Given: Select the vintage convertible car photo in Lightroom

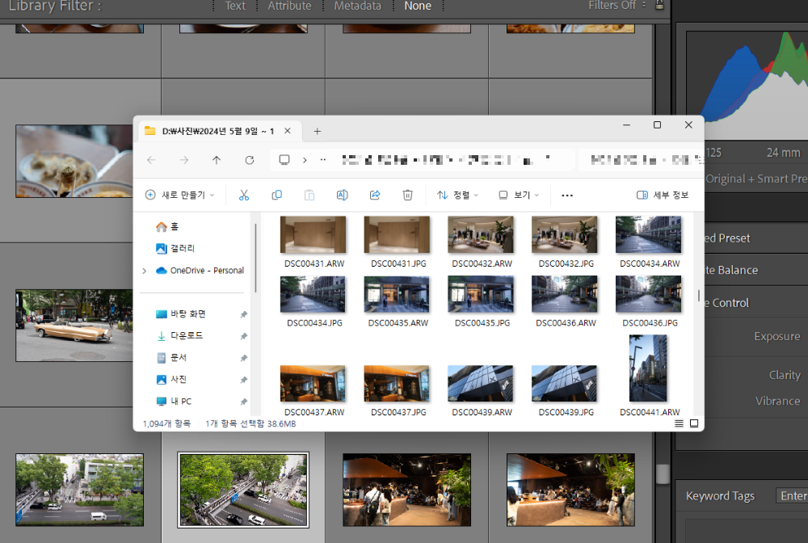Looking at the screenshot, I should (x=74, y=326).
